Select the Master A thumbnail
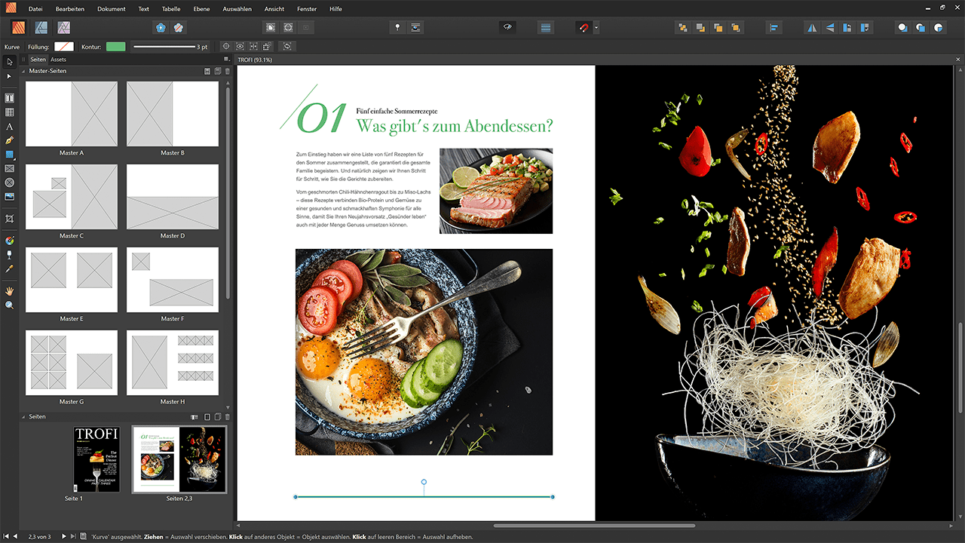The image size is (965, 543). tap(72, 114)
